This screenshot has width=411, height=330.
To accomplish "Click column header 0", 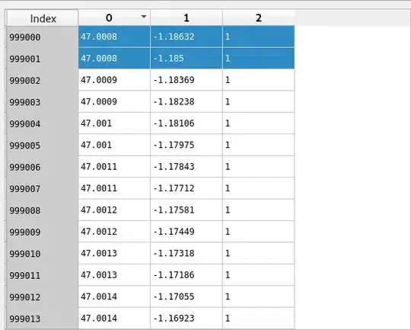I will click(x=114, y=18).
